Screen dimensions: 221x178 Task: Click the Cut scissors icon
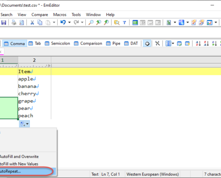pyautogui.click(x=32, y=23)
